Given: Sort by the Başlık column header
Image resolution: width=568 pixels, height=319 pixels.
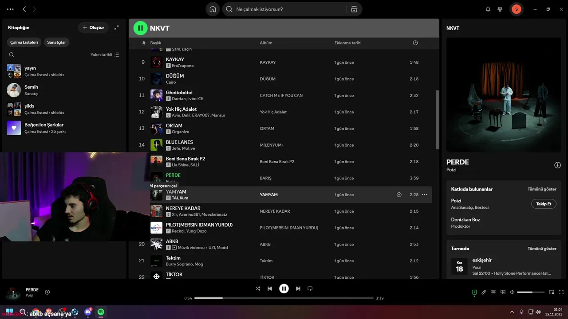Looking at the screenshot, I should click(156, 43).
